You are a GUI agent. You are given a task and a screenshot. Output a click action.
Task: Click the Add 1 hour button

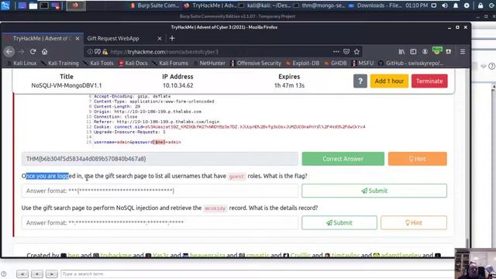point(389,81)
